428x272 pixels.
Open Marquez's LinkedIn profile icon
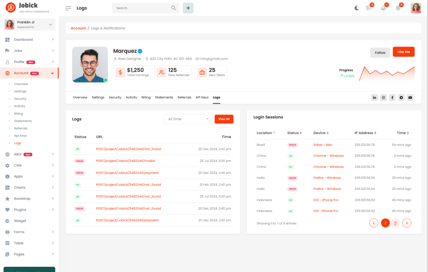[374, 98]
